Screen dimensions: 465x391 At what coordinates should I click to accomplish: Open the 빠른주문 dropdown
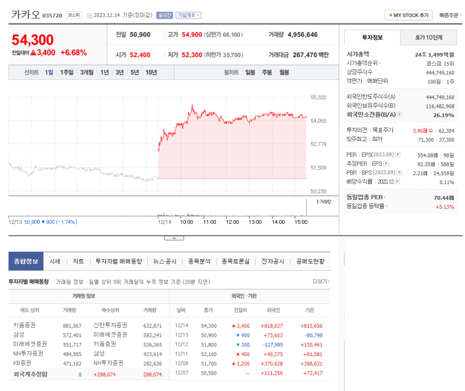tap(451, 15)
